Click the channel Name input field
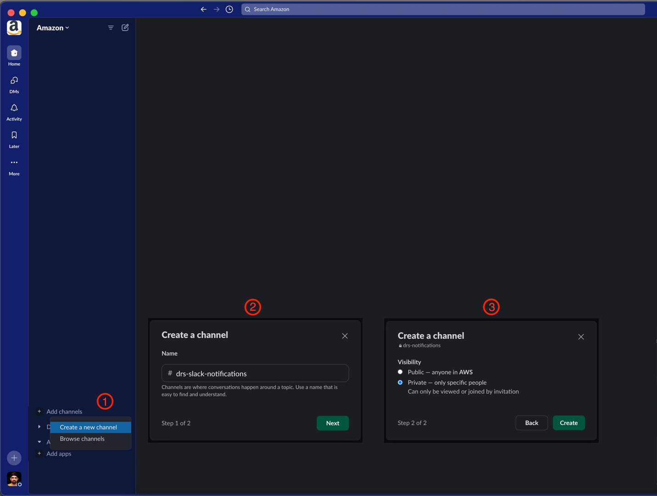The height and width of the screenshot is (496, 657). 255,373
